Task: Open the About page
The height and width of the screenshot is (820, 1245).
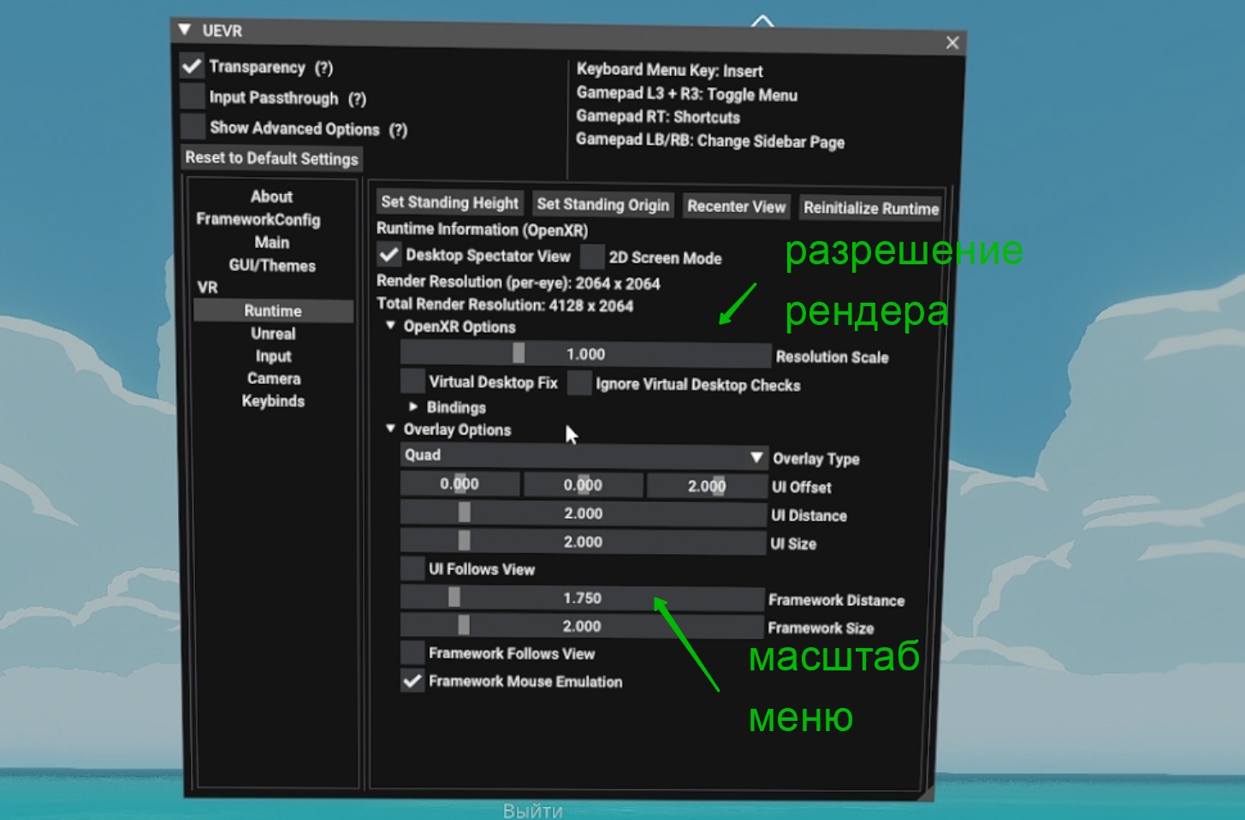Action: [x=271, y=196]
